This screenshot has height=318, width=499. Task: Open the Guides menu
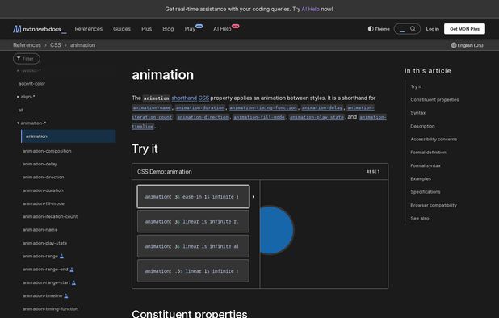(x=122, y=29)
